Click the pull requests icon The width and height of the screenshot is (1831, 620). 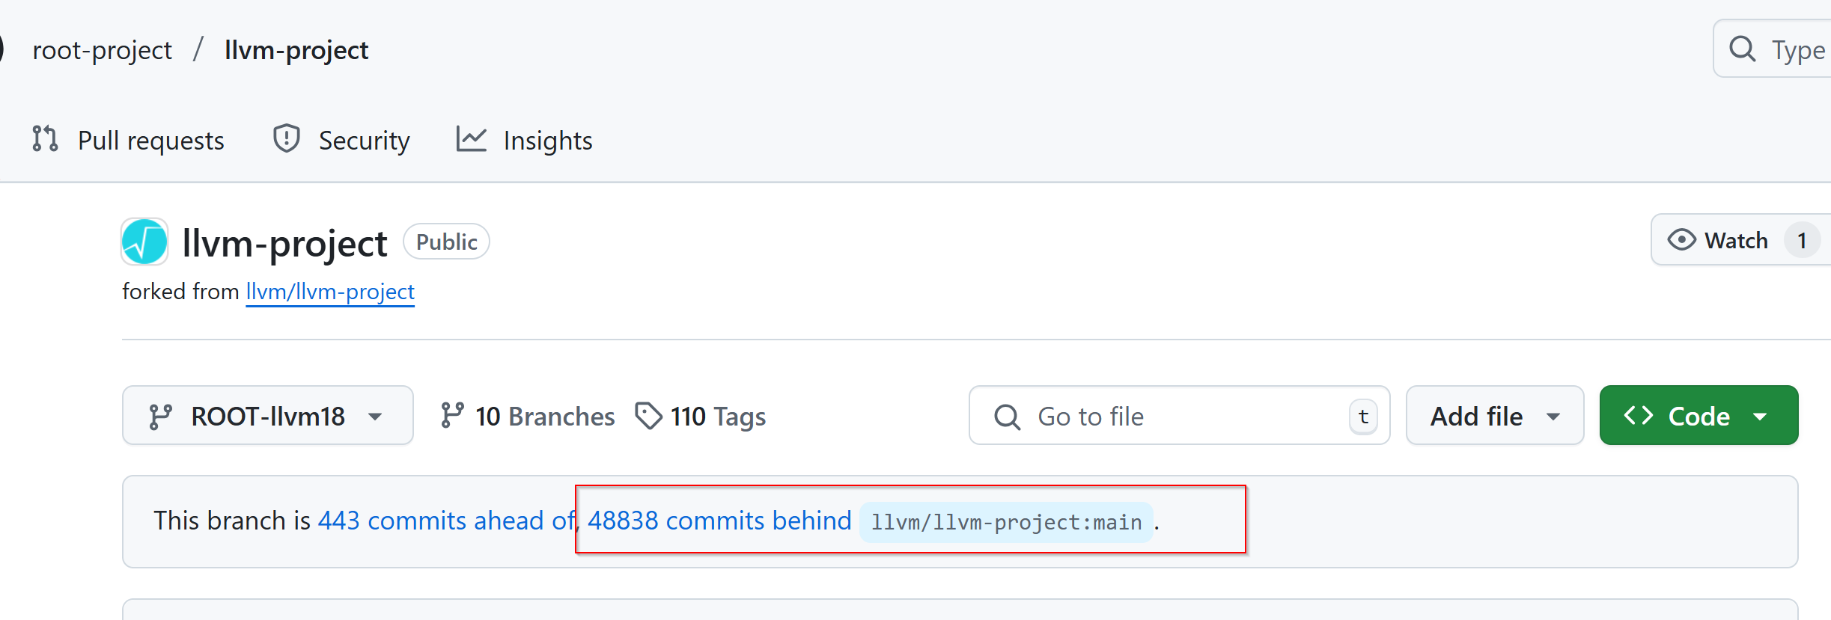(x=45, y=139)
